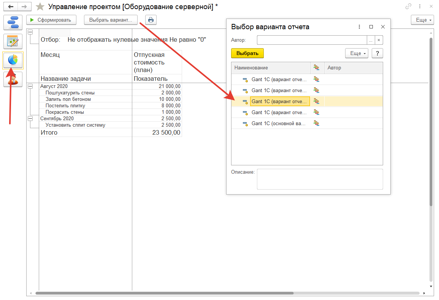Open the Gantt chart sidebar icon
439x300 pixels.
coord(13,23)
